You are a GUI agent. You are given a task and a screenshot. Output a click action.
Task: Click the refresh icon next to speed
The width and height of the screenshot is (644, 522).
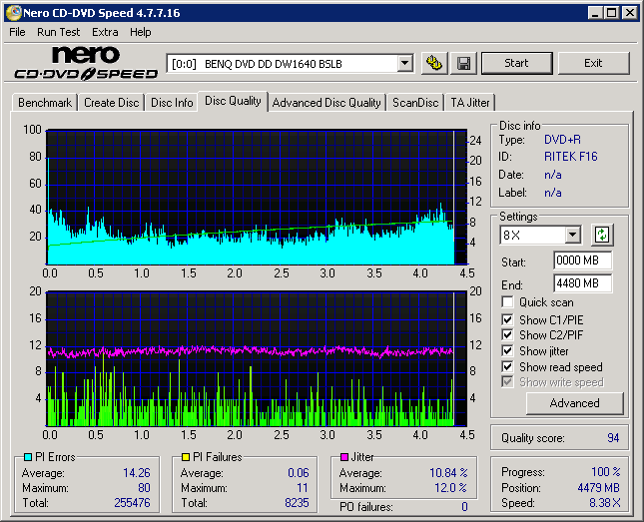(601, 236)
